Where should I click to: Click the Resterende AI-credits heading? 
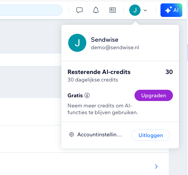[x=99, y=72]
